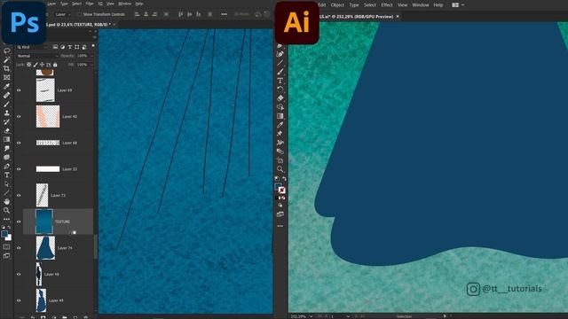Select the Zoom tool in Photoshop

click(x=6, y=210)
